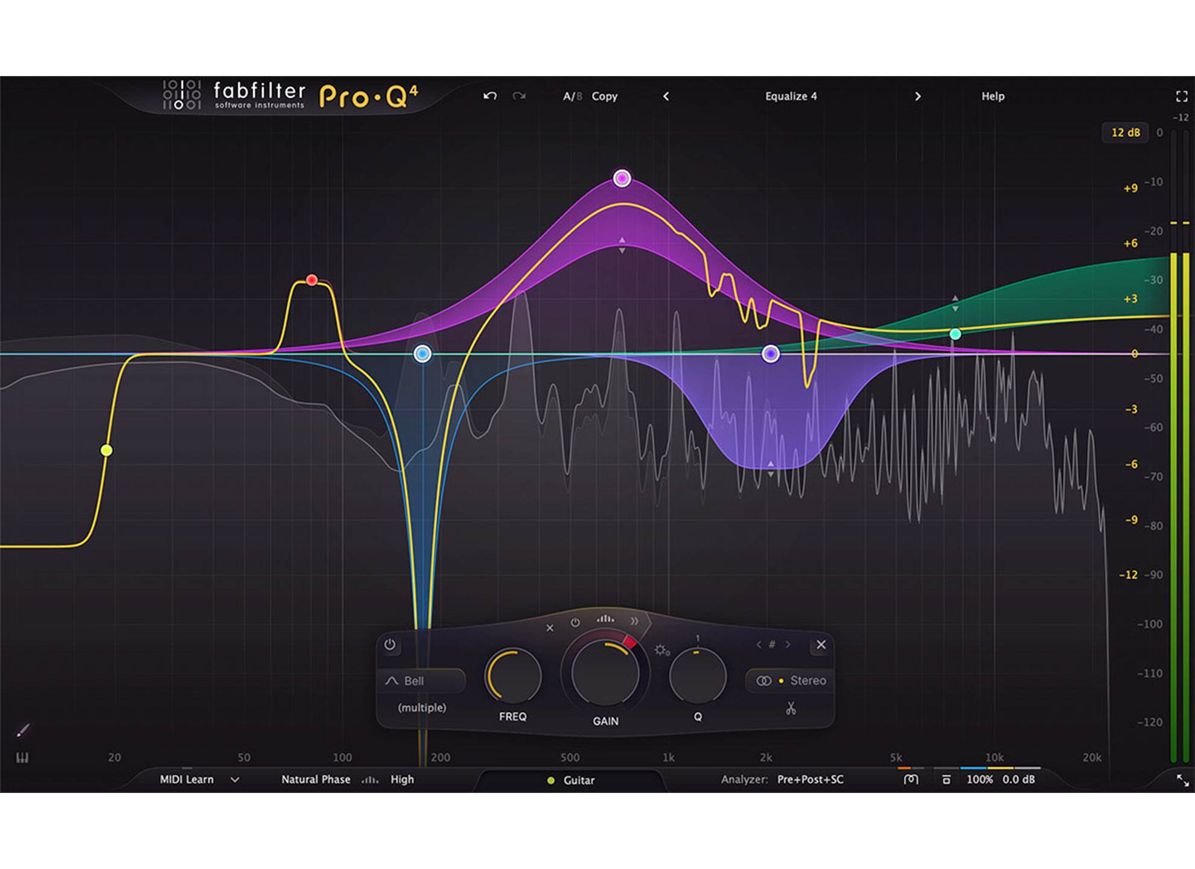Viewport: 1195px width, 869px height.
Task: Open the Stereo placement selector
Action: coord(791,681)
